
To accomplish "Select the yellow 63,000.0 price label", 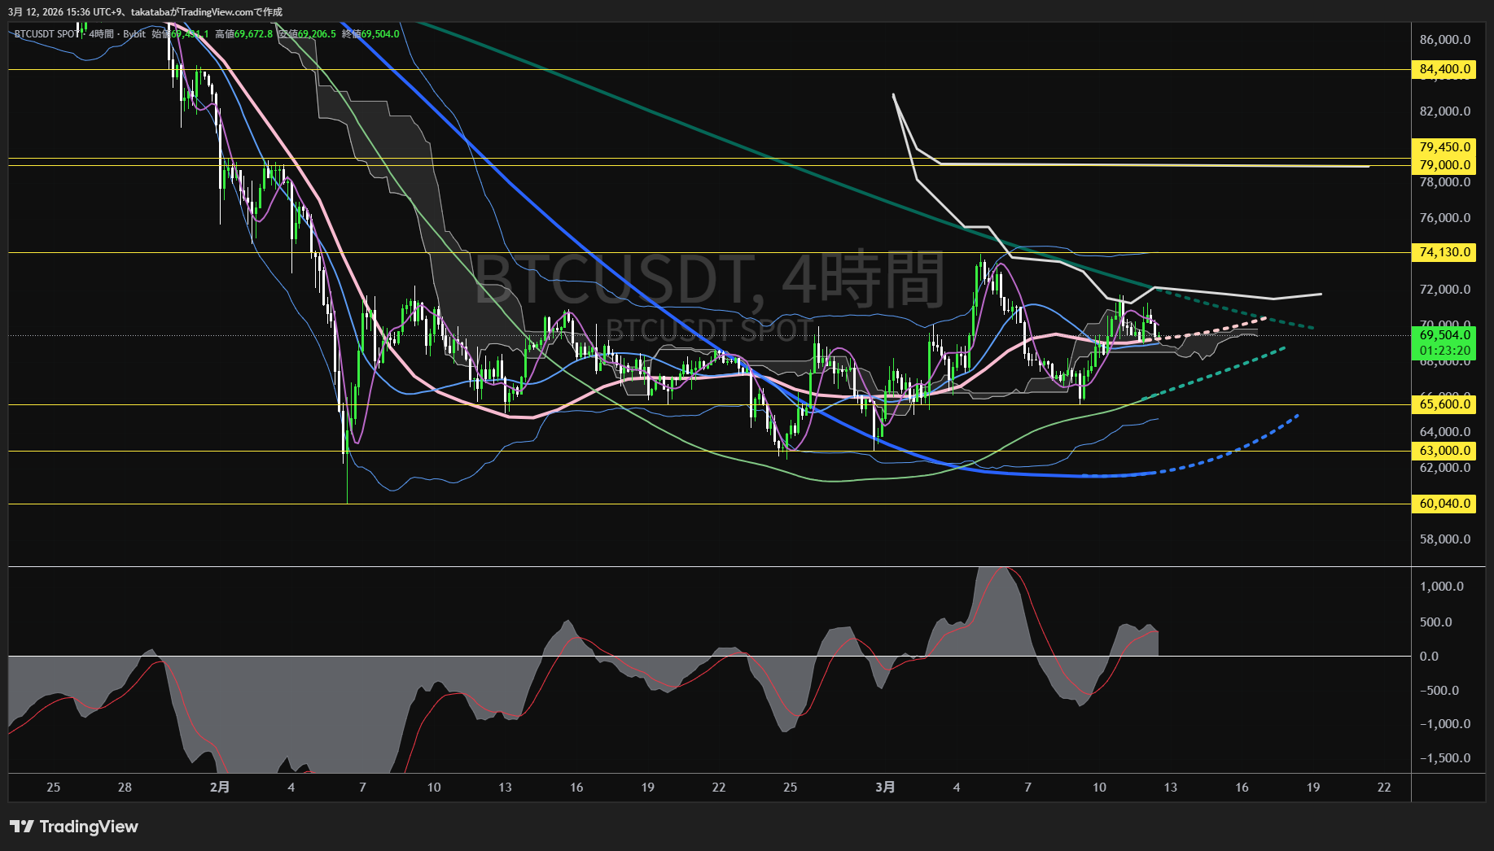I will (x=1444, y=451).
